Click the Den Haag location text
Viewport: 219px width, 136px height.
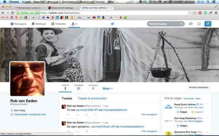pos(20,110)
